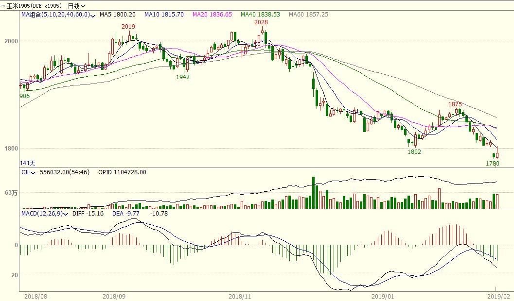Select the green MA40 legend label
Image resolution: width=514 pixels, height=301 pixels.
[x=260, y=15]
